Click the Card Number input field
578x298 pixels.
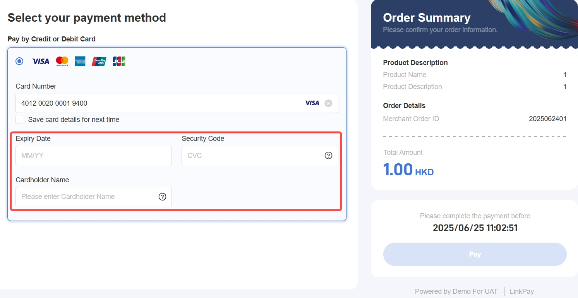click(155, 103)
